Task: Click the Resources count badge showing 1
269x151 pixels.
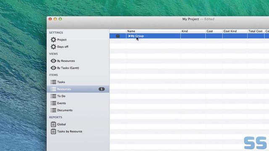Action: tap(102, 89)
